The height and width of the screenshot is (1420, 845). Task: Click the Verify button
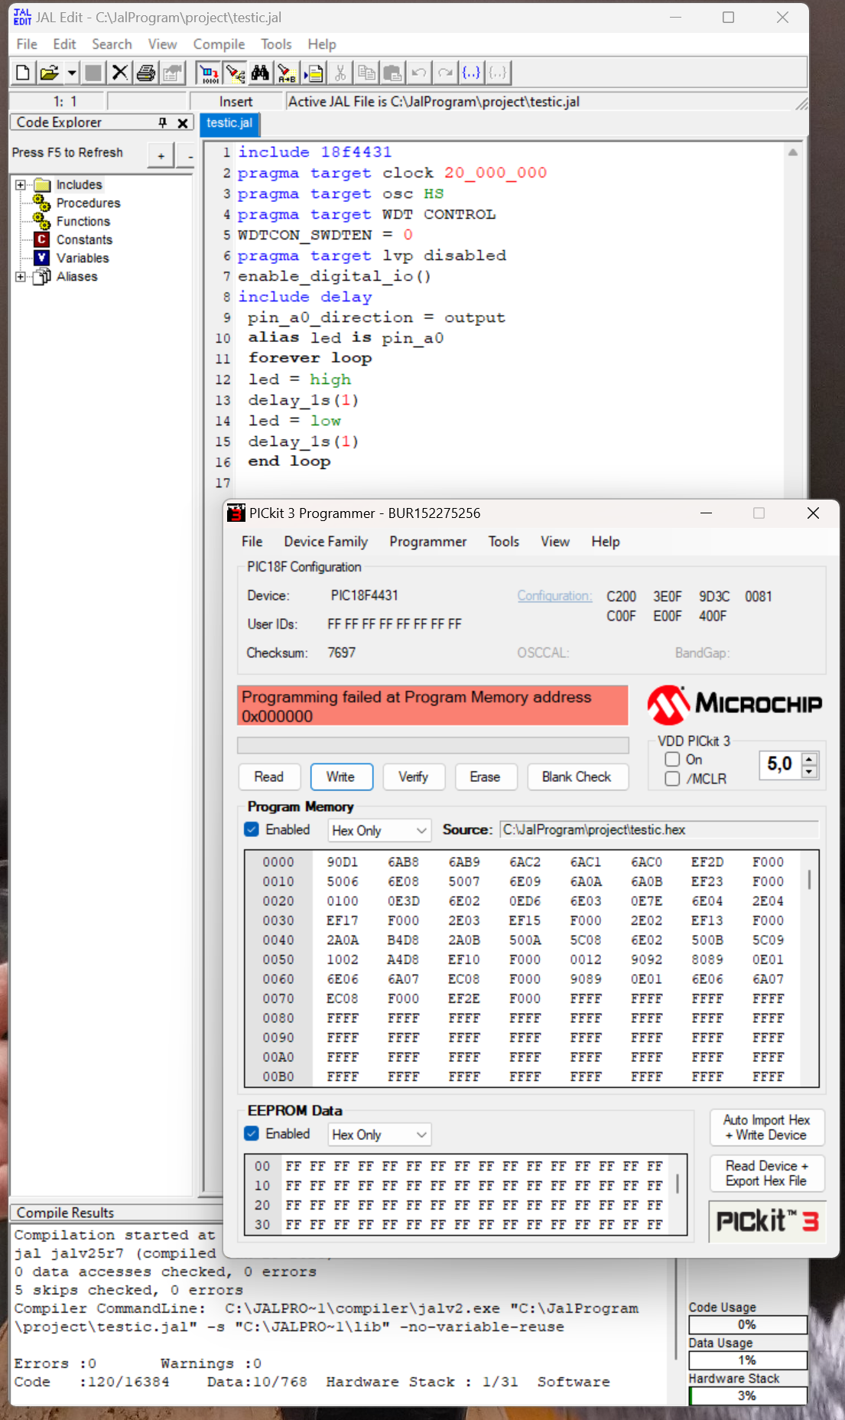coord(413,777)
